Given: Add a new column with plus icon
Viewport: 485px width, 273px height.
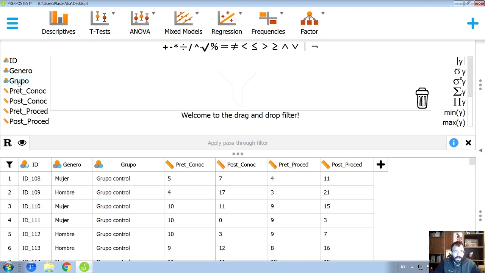Looking at the screenshot, I should (x=381, y=165).
